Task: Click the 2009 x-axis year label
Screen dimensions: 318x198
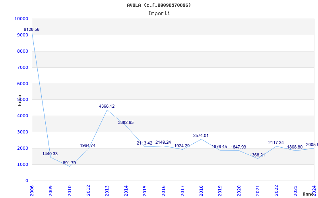Action: click(x=51, y=191)
